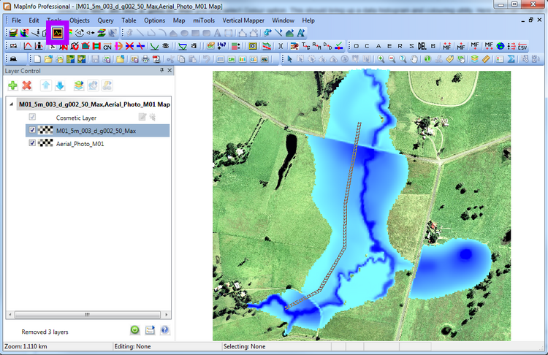Remove selected layer with red X icon
Screen dimensions: 548x355
[x=27, y=86]
